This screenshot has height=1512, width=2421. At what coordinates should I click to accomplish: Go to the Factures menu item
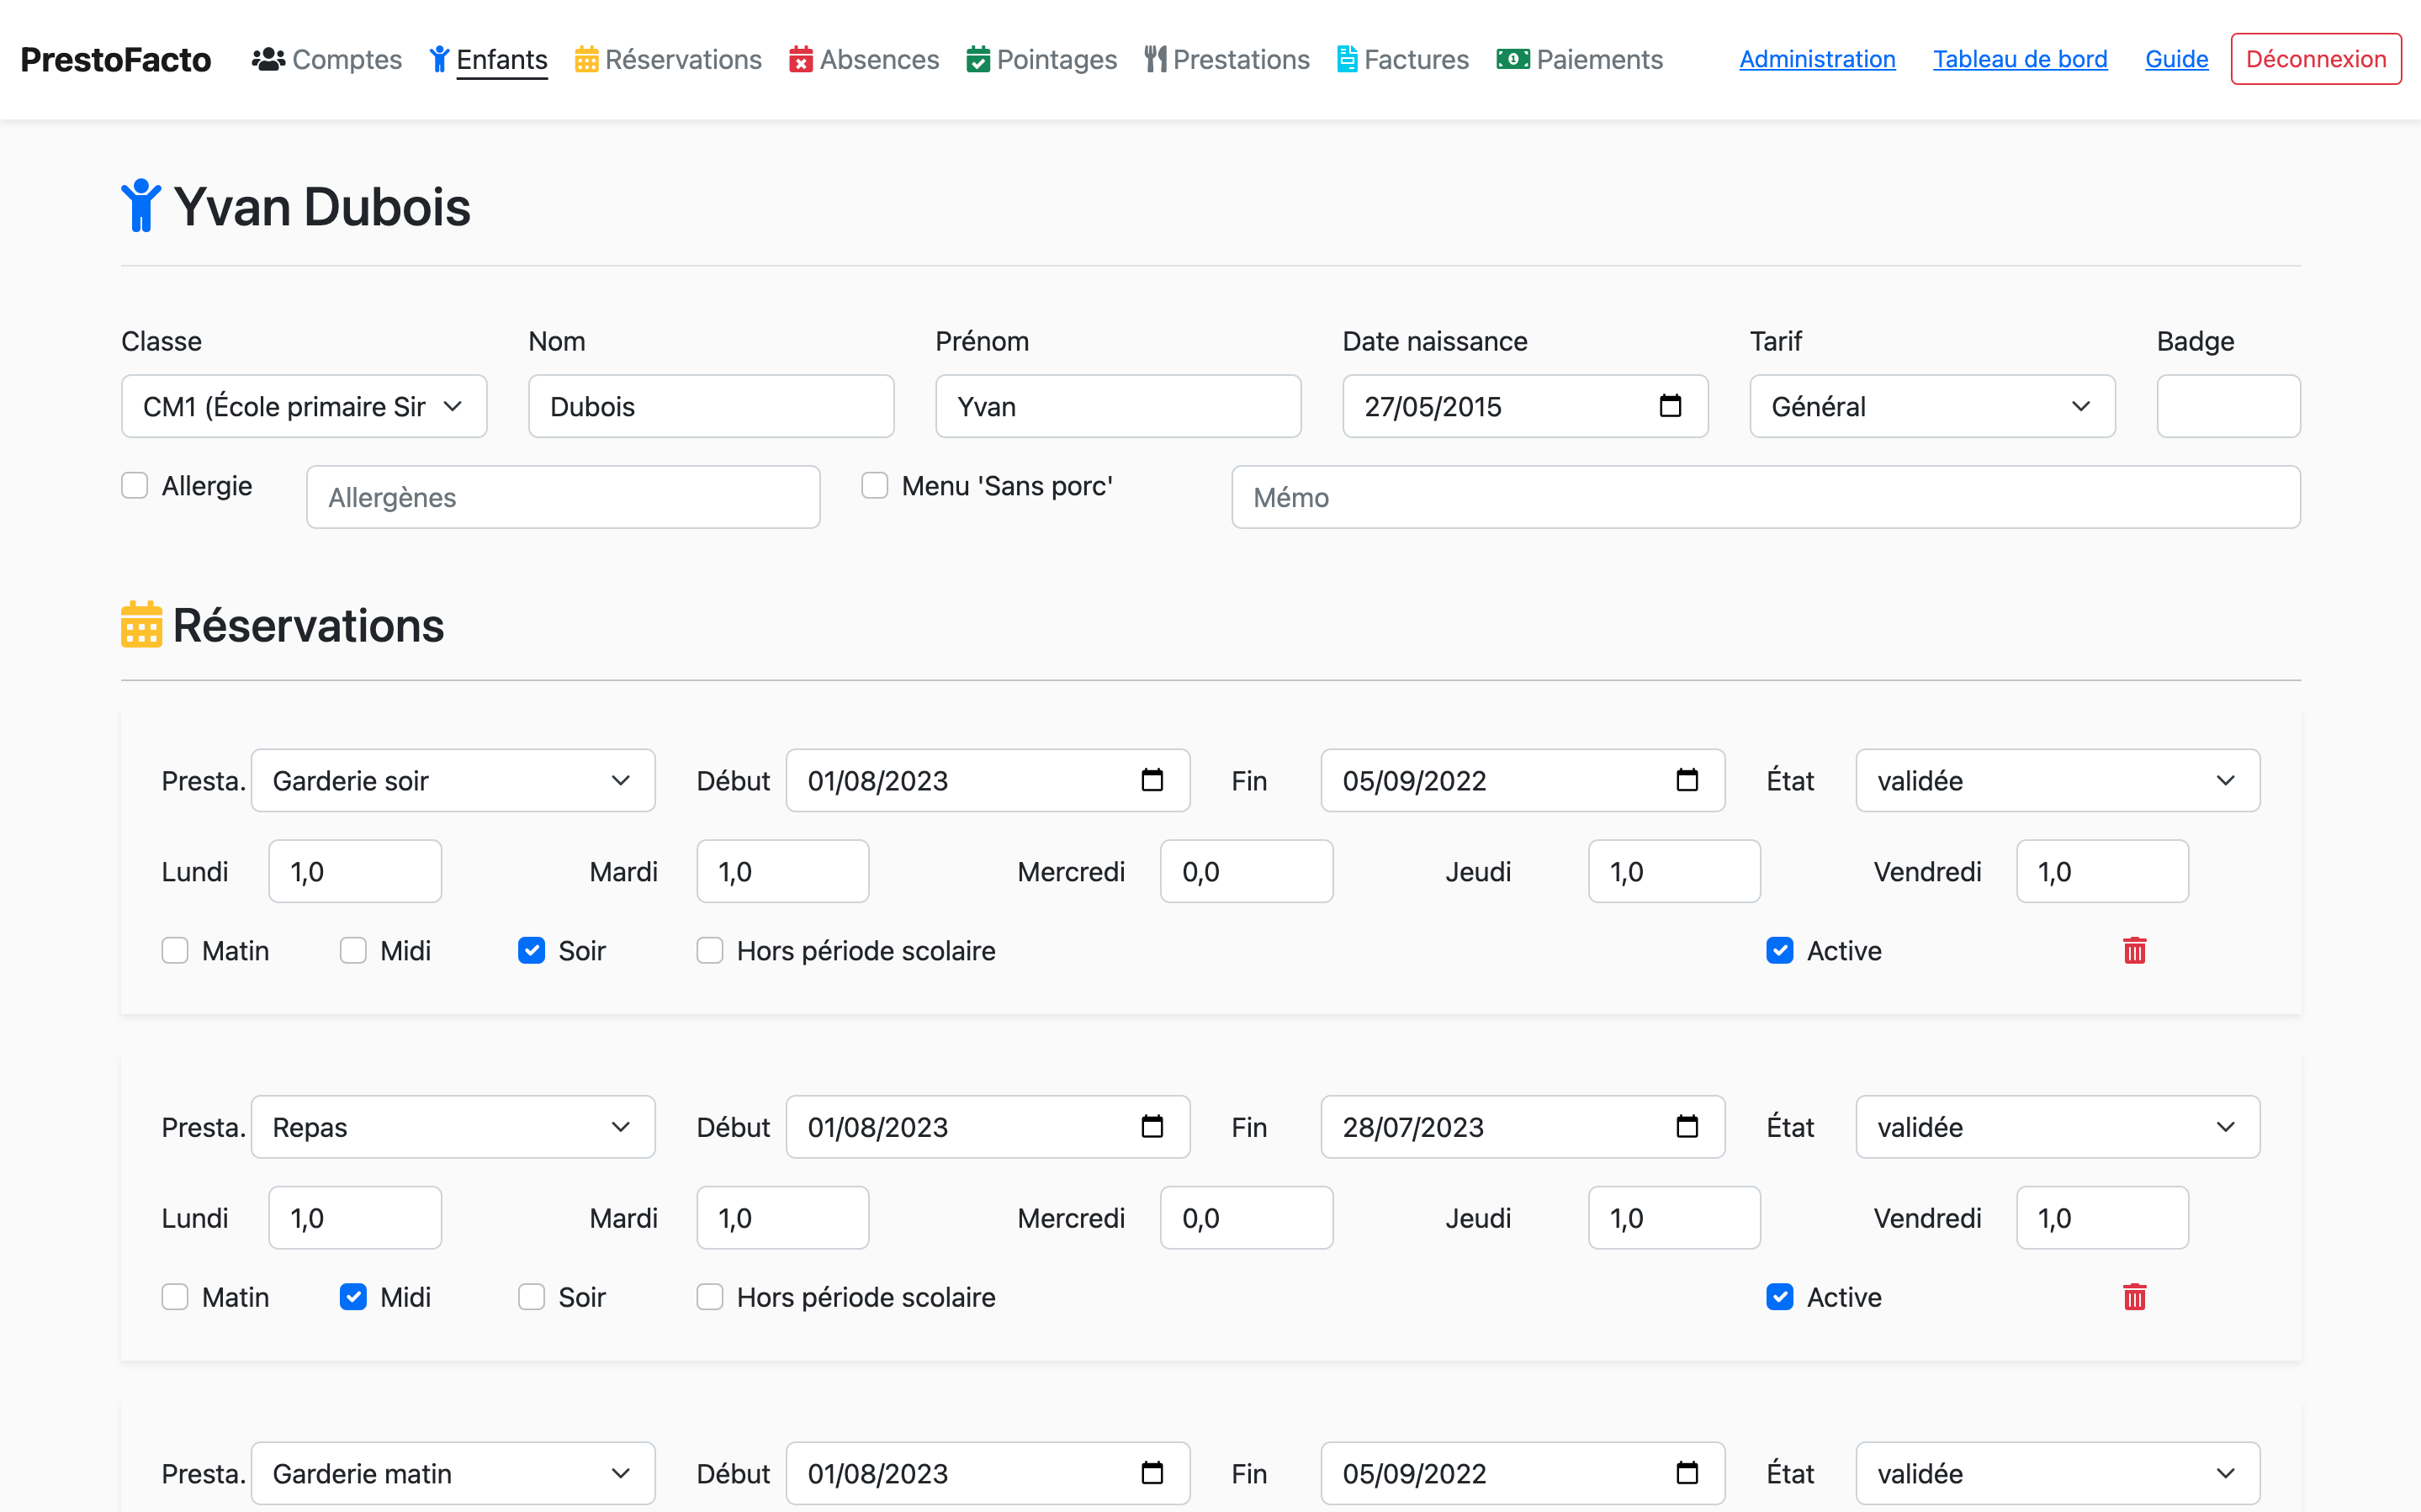click(1415, 59)
